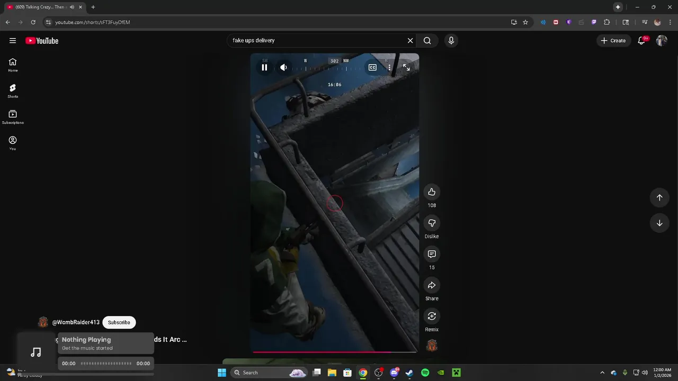
Task: Open Chrome media controls
Action: point(645,22)
